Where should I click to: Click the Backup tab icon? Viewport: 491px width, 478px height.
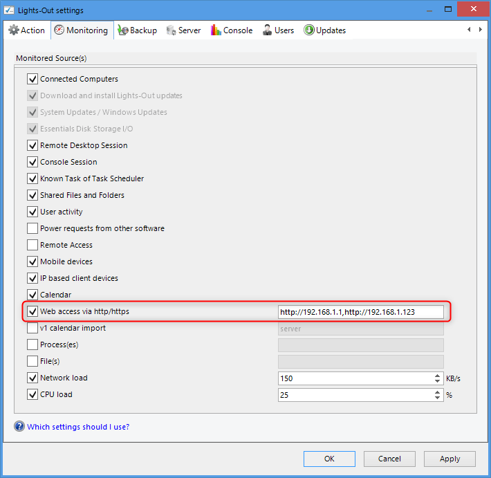pyautogui.click(x=123, y=30)
